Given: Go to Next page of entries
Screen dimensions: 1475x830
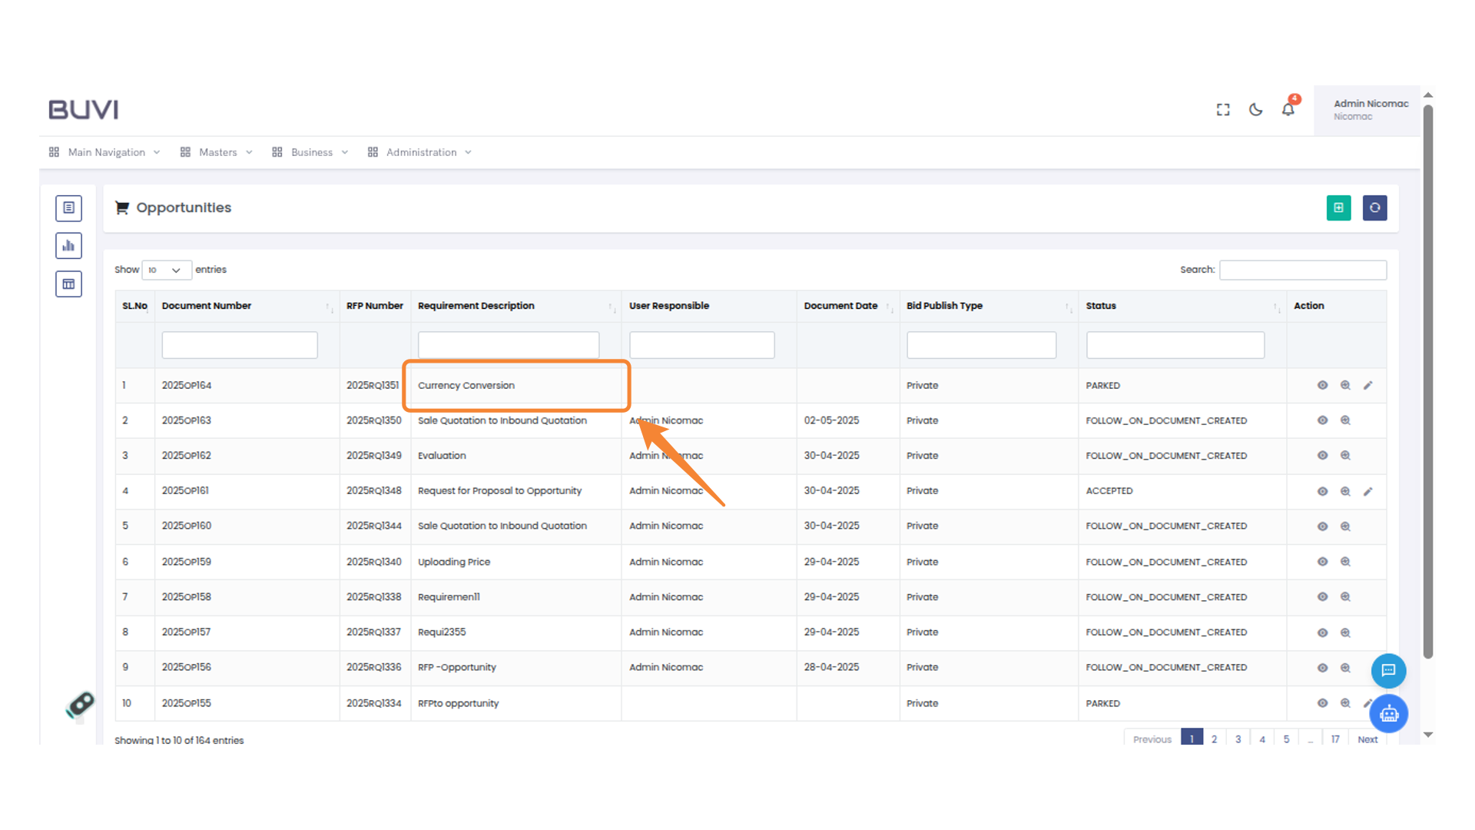Looking at the screenshot, I should (x=1367, y=739).
